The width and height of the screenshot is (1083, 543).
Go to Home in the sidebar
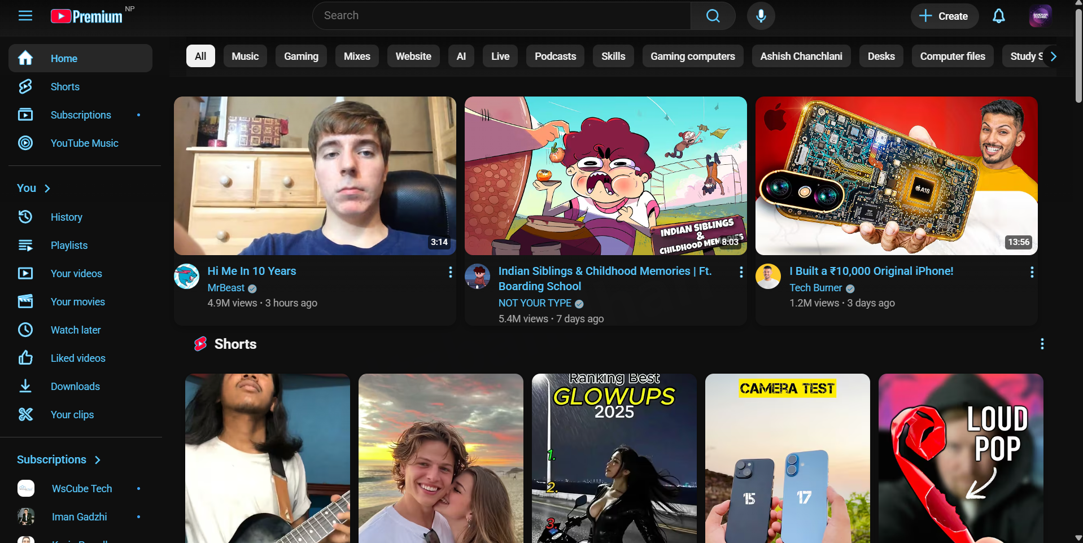80,58
